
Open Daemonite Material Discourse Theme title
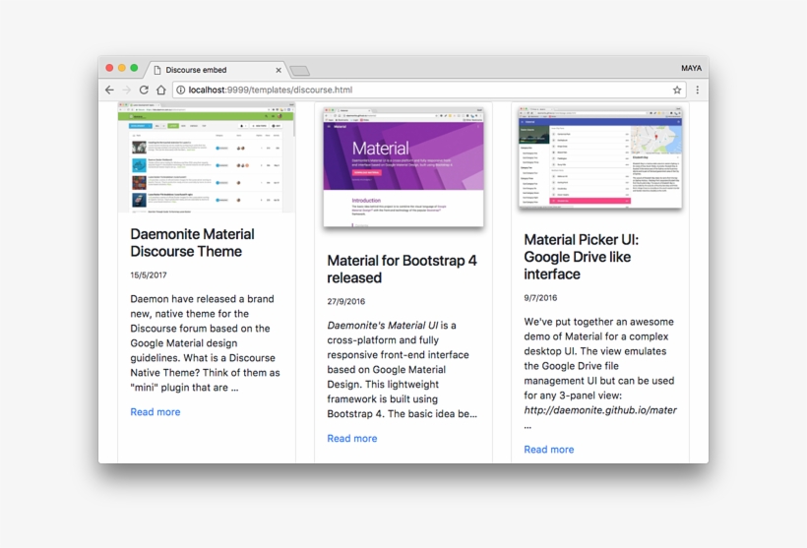point(193,243)
